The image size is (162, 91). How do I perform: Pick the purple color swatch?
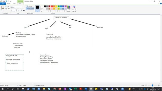click(x=66, y=6)
